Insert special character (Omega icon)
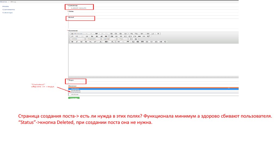 (156, 42)
